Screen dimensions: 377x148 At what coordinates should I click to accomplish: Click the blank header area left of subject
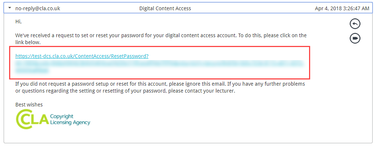pos(99,8)
